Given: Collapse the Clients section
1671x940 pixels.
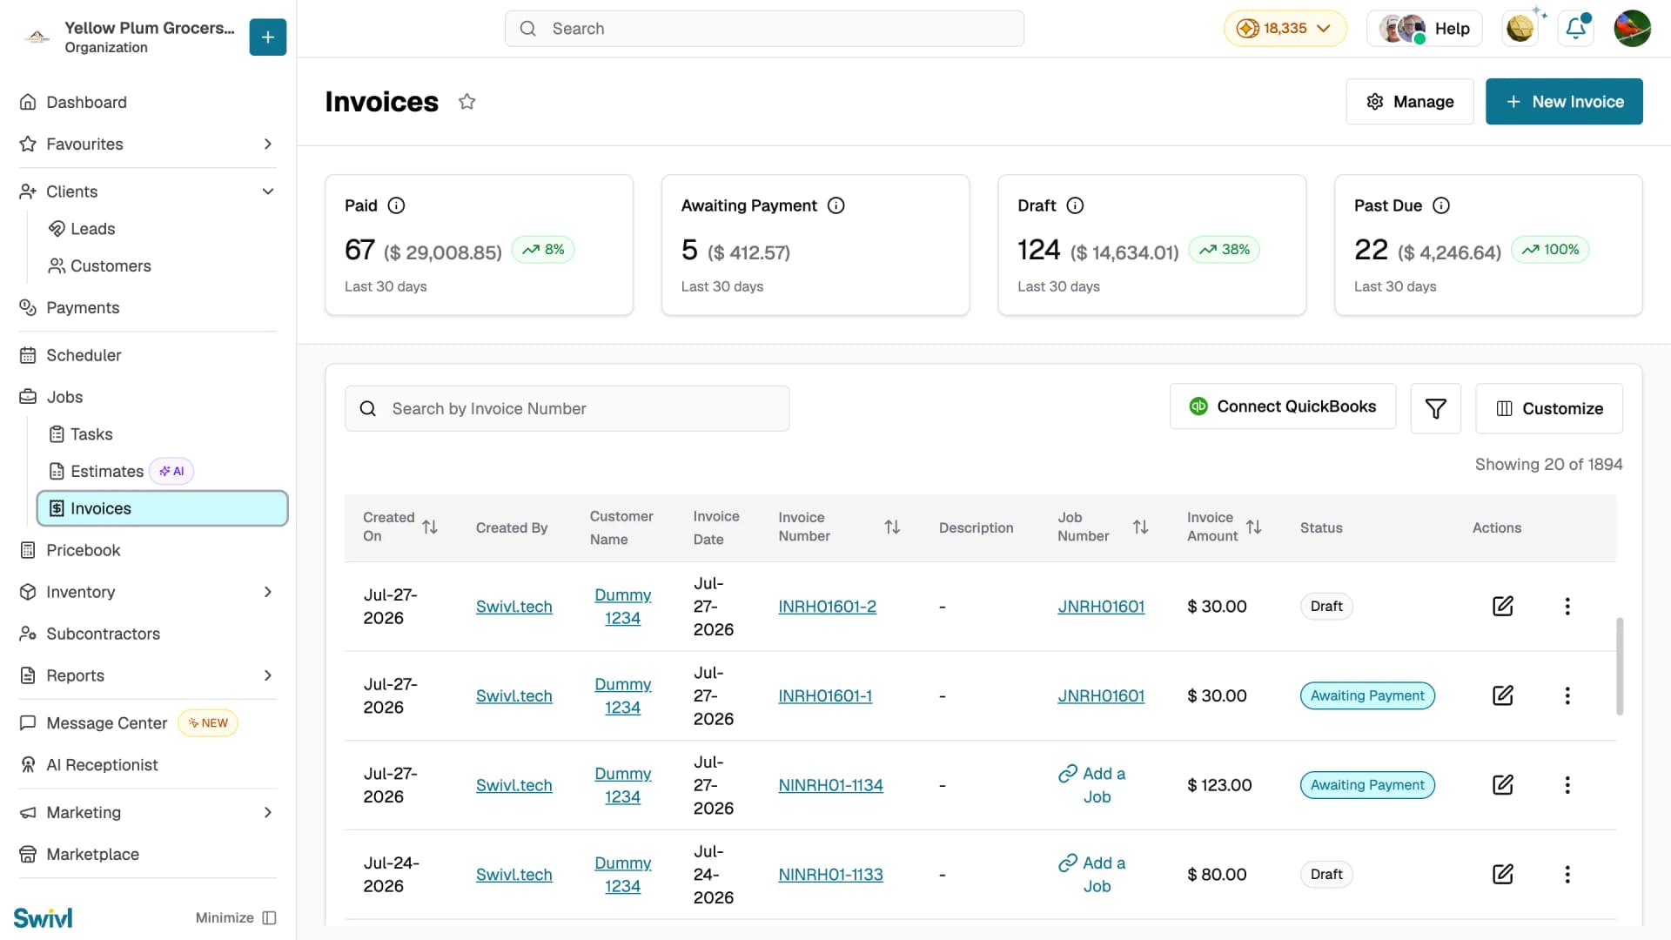Looking at the screenshot, I should tap(267, 191).
